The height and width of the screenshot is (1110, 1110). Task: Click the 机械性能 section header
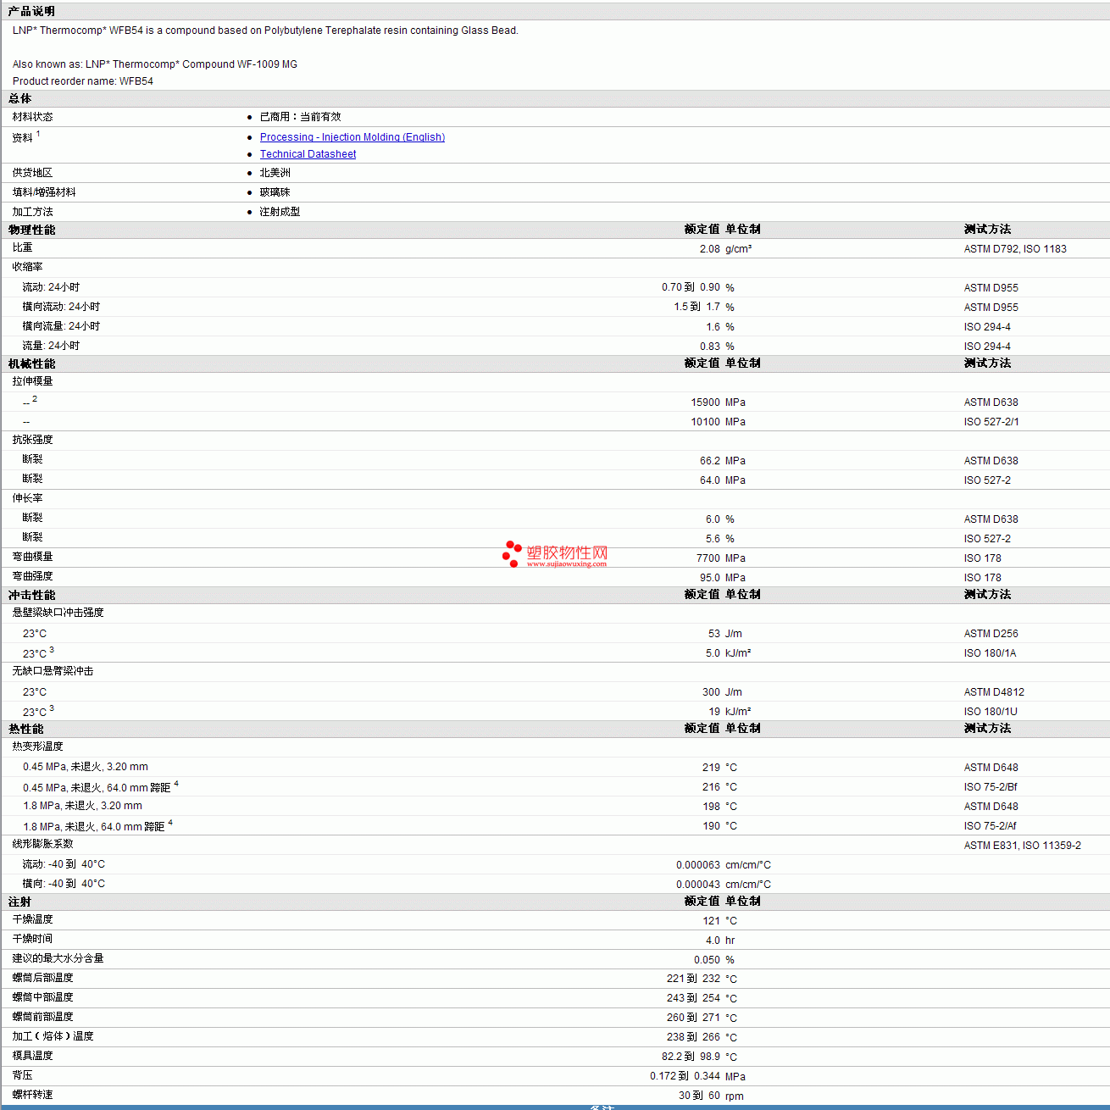(x=31, y=364)
